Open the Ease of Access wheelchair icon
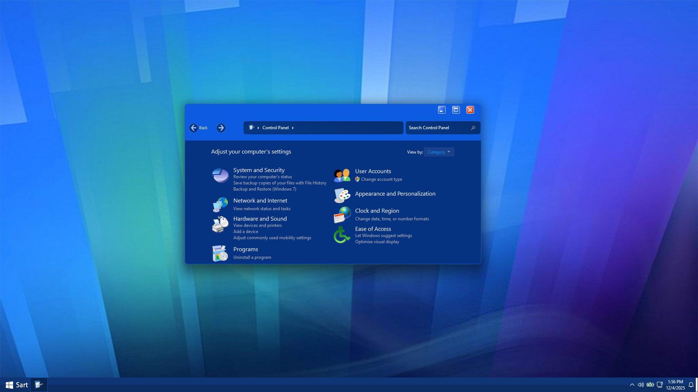 pos(342,235)
